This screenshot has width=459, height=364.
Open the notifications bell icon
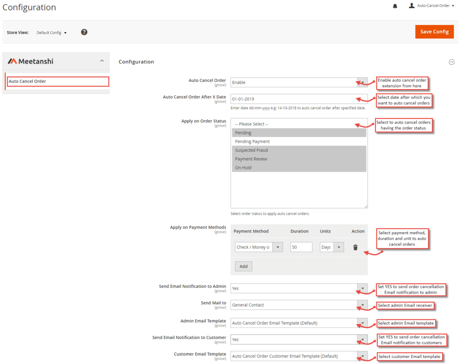(395, 6)
